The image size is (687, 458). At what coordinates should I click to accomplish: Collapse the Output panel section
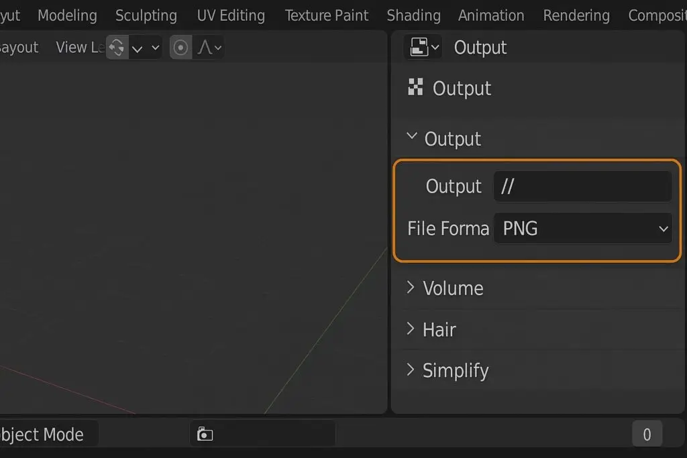click(x=444, y=139)
